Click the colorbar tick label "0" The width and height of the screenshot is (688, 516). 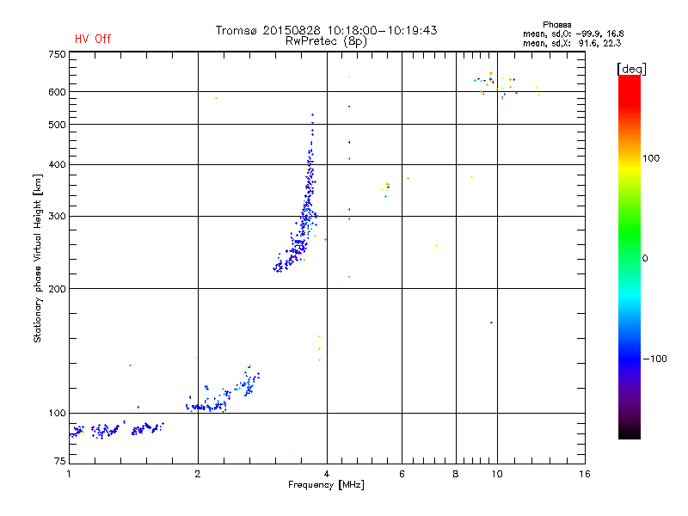644,258
